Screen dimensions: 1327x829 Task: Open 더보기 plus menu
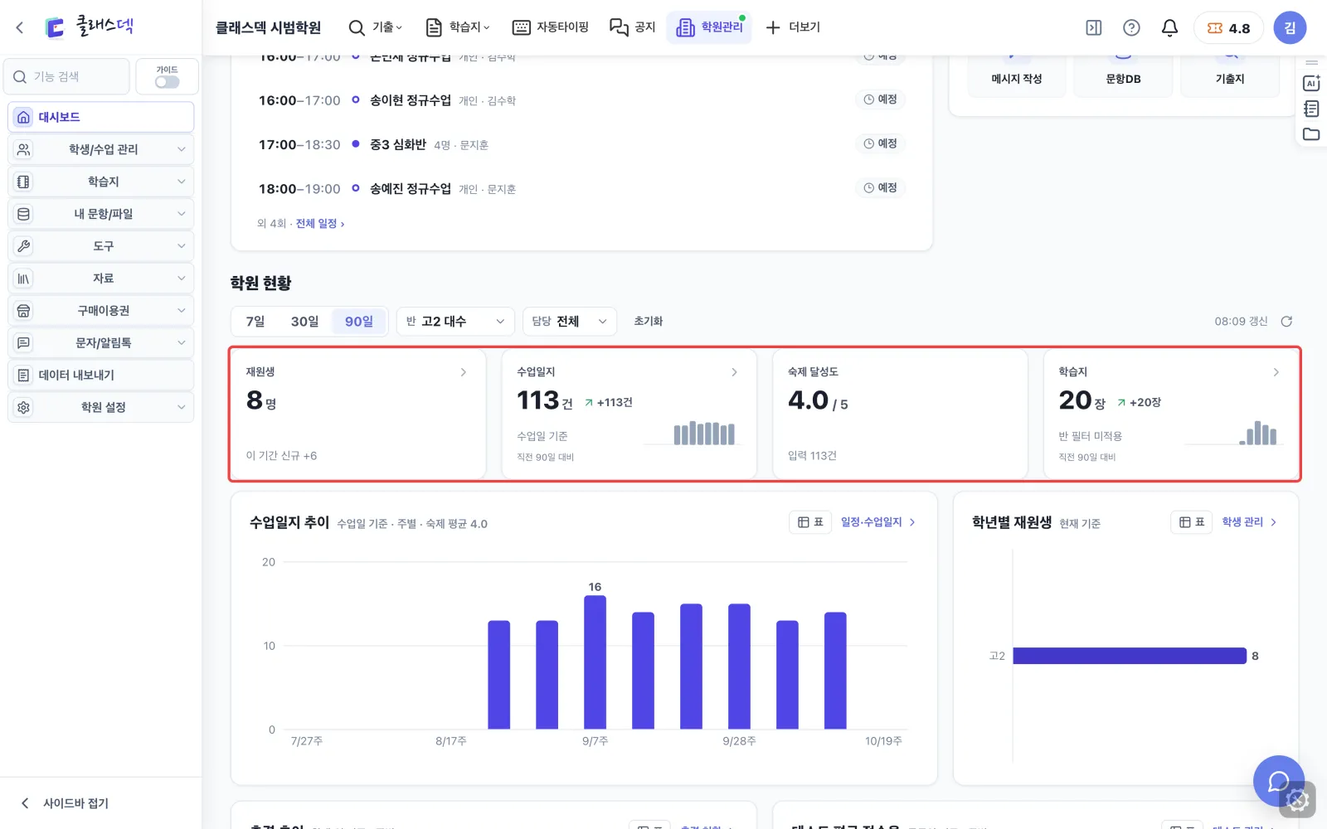pos(792,27)
